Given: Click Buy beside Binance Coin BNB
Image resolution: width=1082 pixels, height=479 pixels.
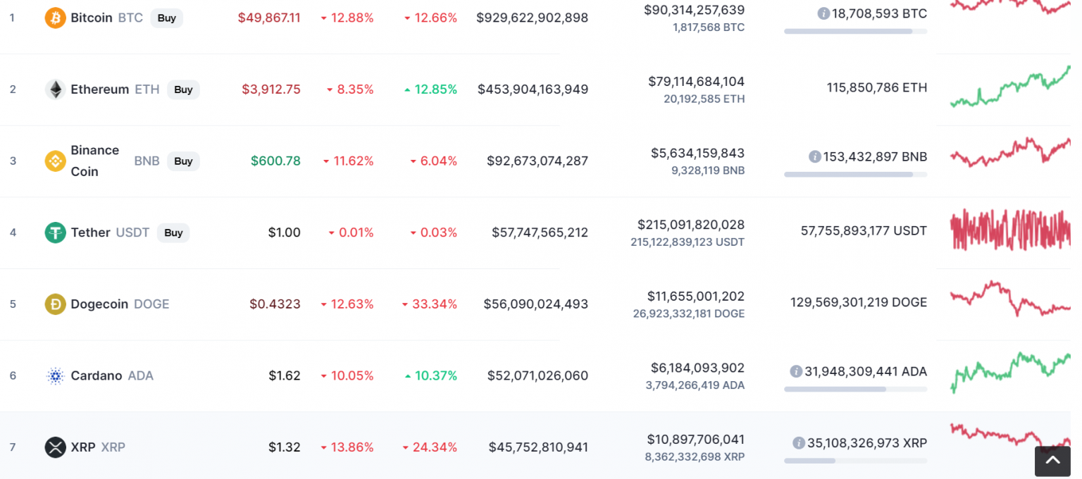Looking at the screenshot, I should point(184,161).
